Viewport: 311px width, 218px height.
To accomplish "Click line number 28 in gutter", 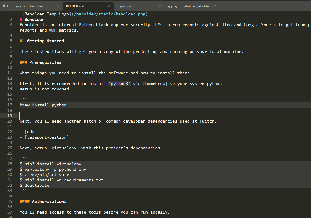I will pos(10,164).
